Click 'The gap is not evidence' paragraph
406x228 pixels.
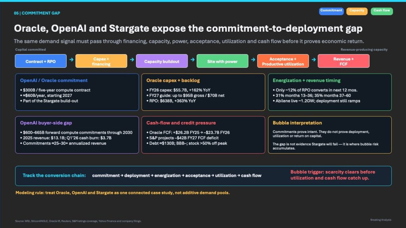[x=326, y=146]
